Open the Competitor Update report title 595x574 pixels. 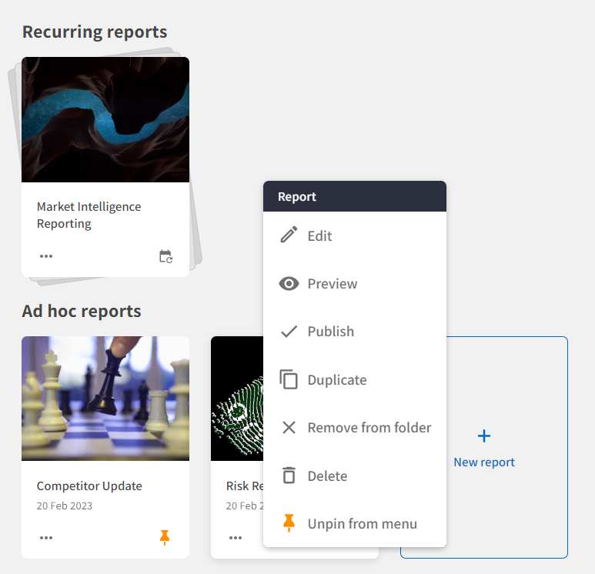pos(89,486)
